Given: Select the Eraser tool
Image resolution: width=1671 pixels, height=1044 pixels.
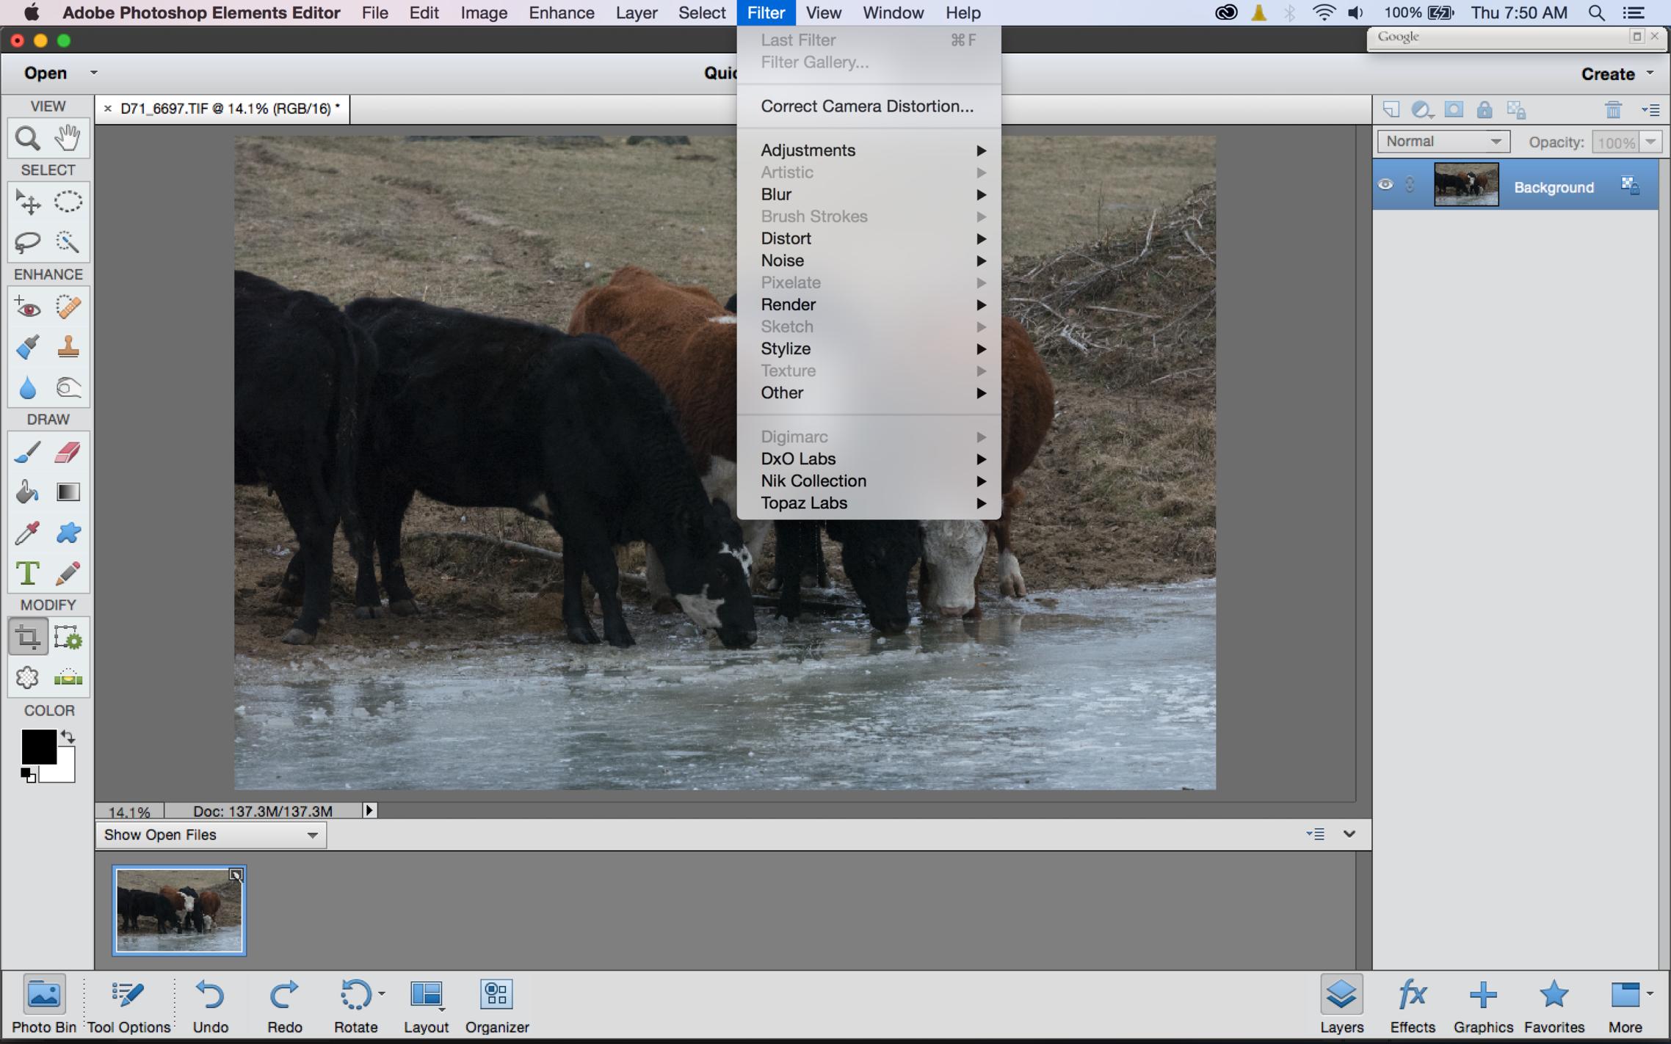Looking at the screenshot, I should tap(68, 452).
